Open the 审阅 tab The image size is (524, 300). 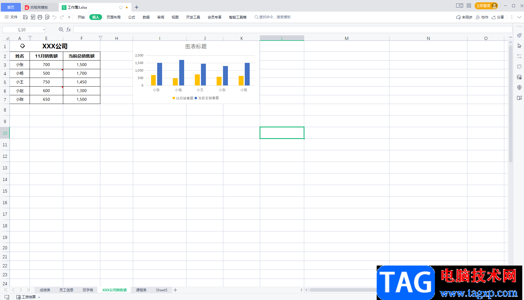161,17
